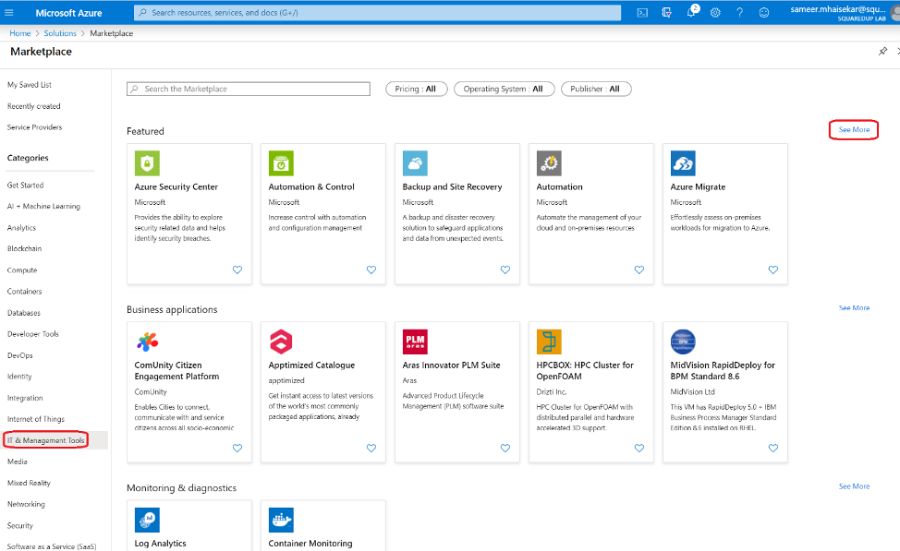The width and height of the screenshot is (900, 551).
Task: Click See More for Featured solutions
Action: (x=853, y=129)
